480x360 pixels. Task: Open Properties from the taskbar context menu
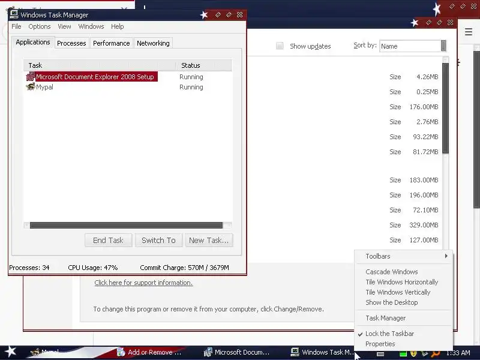tap(380, 344)
